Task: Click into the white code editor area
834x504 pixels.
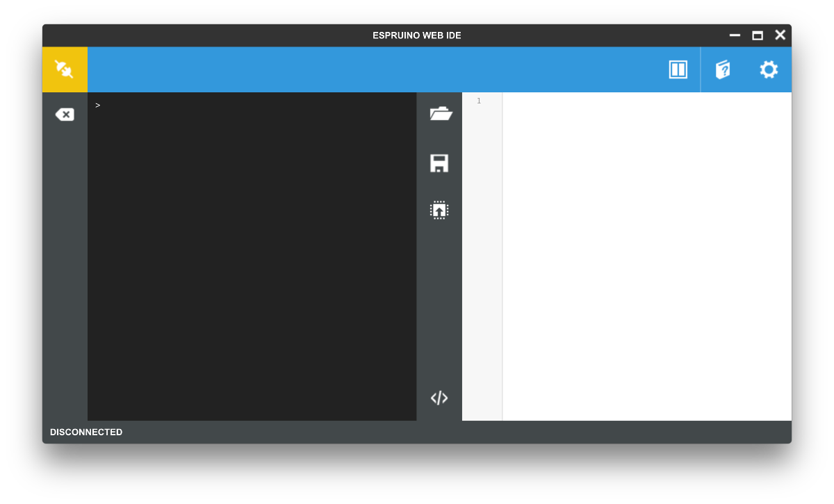Action: pyautogui.click(x=647, y=256)
